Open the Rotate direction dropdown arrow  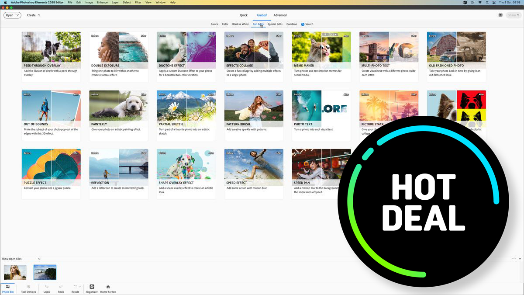click(x=79, y=287)
